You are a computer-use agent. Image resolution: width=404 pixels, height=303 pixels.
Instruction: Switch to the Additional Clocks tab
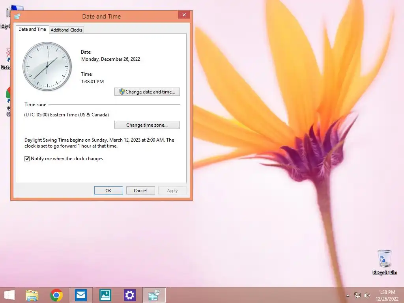click(66, 30)
